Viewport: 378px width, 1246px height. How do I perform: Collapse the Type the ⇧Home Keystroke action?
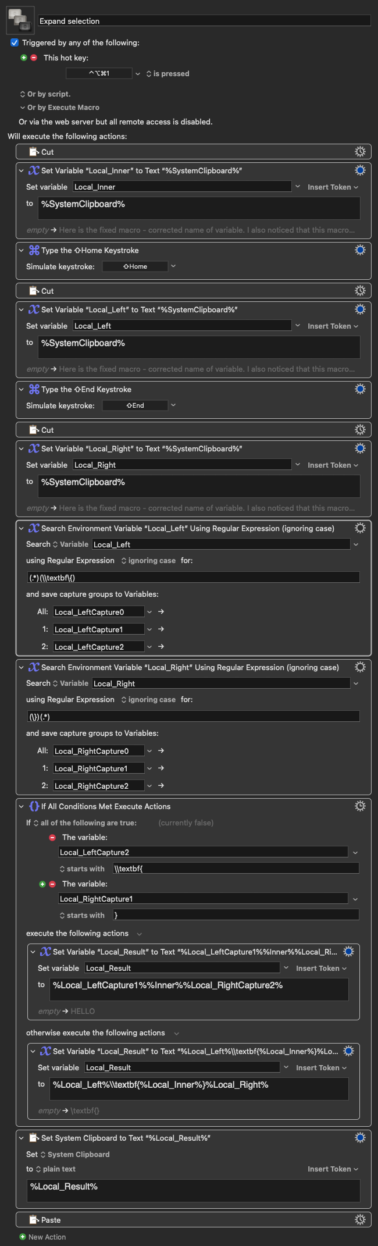click(x=22, y=250)
